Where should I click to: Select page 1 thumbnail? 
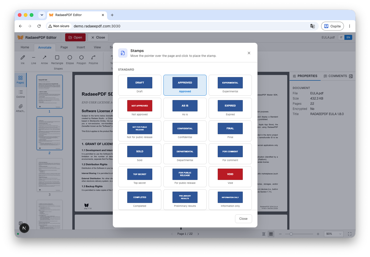50,92
